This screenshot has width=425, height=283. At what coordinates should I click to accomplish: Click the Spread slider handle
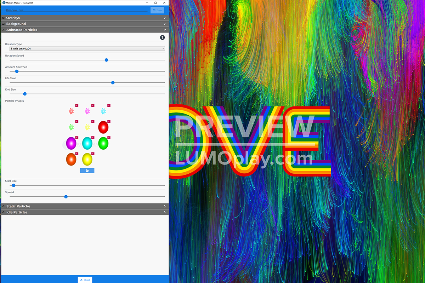coord(66,197)
